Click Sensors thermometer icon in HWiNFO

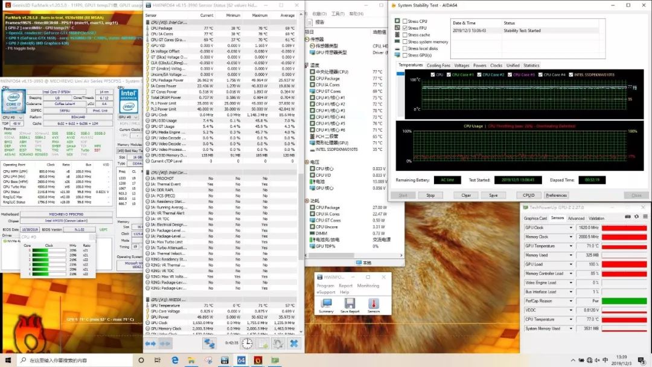(x=374, y=306)
